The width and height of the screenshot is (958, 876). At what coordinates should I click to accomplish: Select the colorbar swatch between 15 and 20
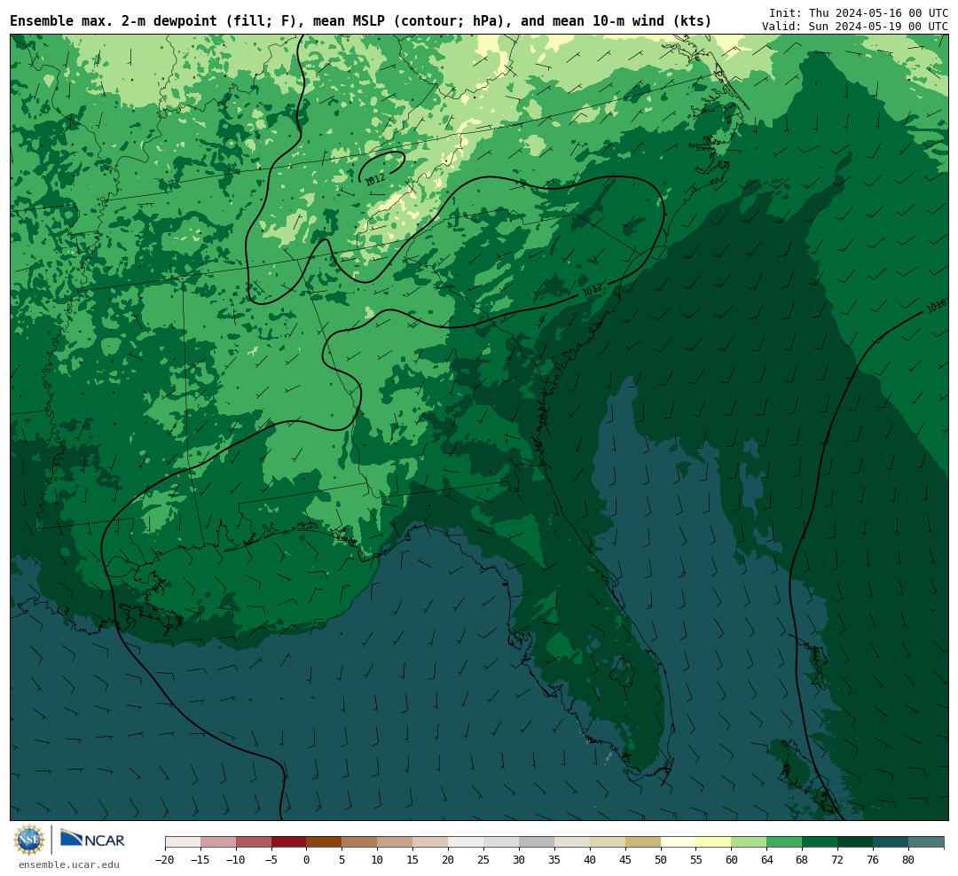tap(430, 841)
